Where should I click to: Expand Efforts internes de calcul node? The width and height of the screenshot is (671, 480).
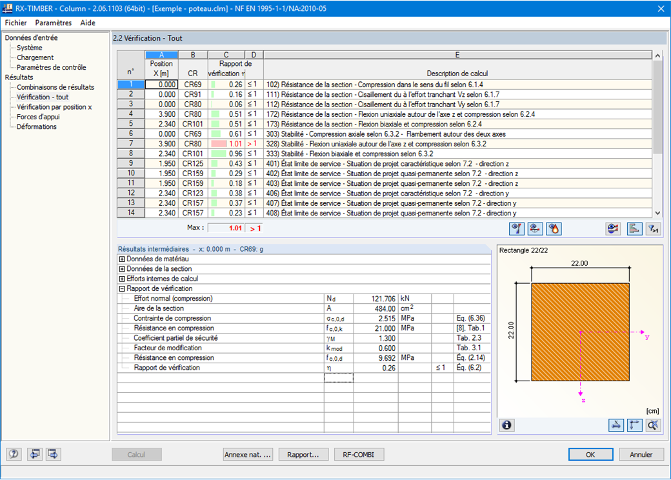(122, 279)
